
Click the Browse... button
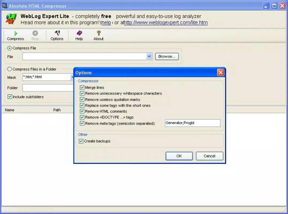point(167,56)
